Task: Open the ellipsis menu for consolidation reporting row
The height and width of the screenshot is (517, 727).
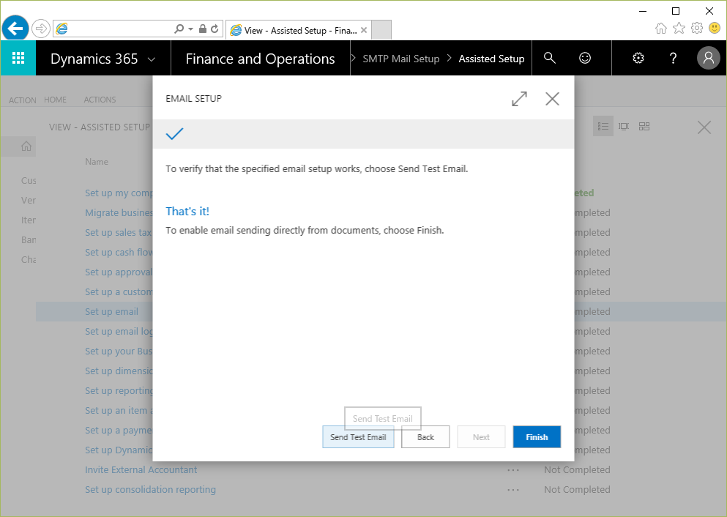Action: tap(513, 490)
